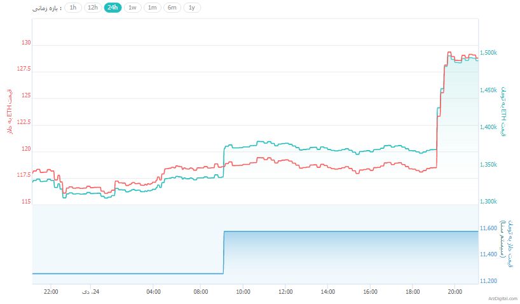Click the 12:00 time axis label
Viewport: 520px width, 304px height.
coord(285,292)
